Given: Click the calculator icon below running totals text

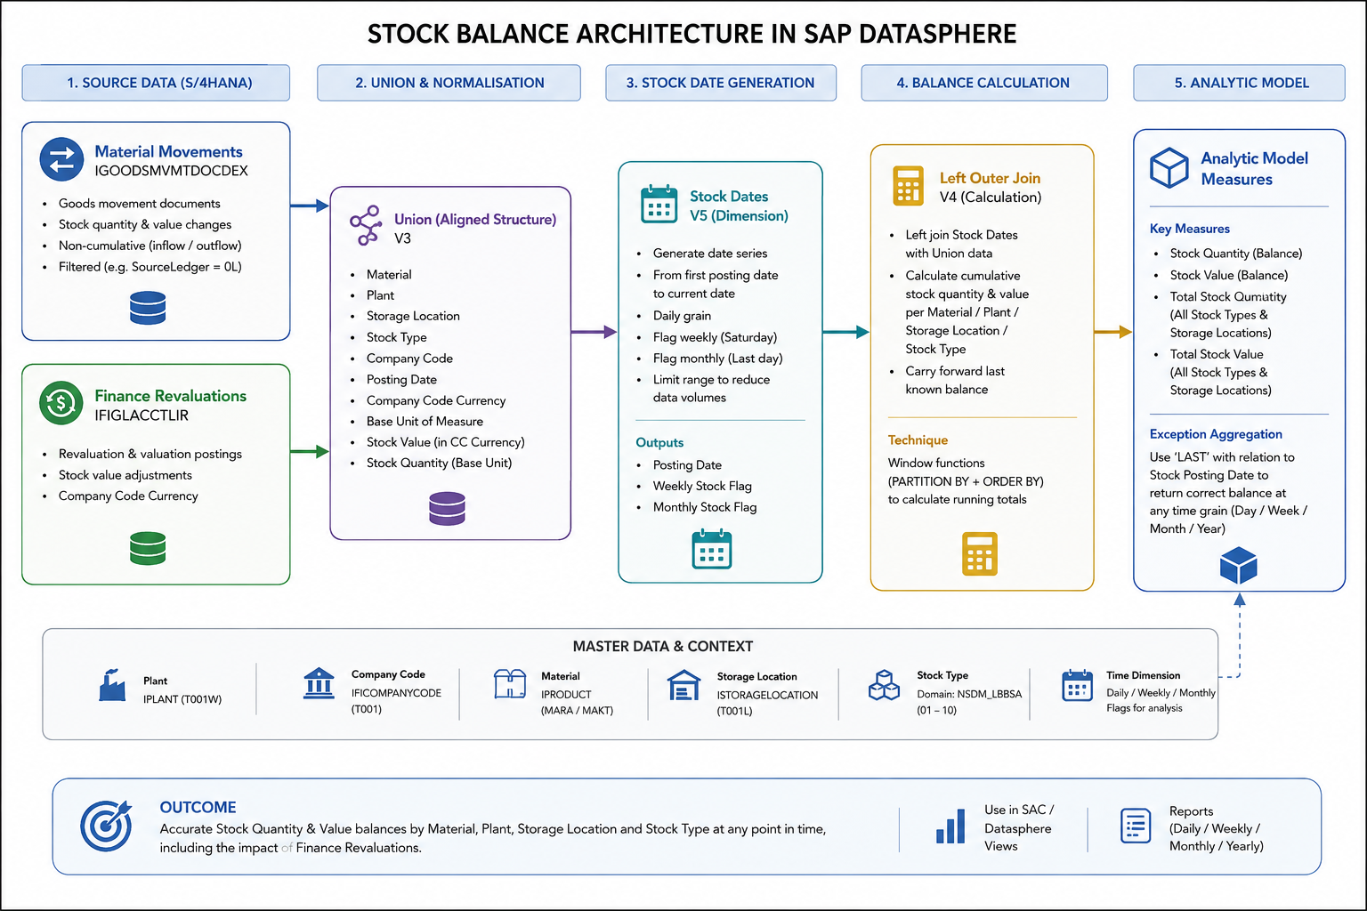Looking at the screenshot, I should click(980, 554).
